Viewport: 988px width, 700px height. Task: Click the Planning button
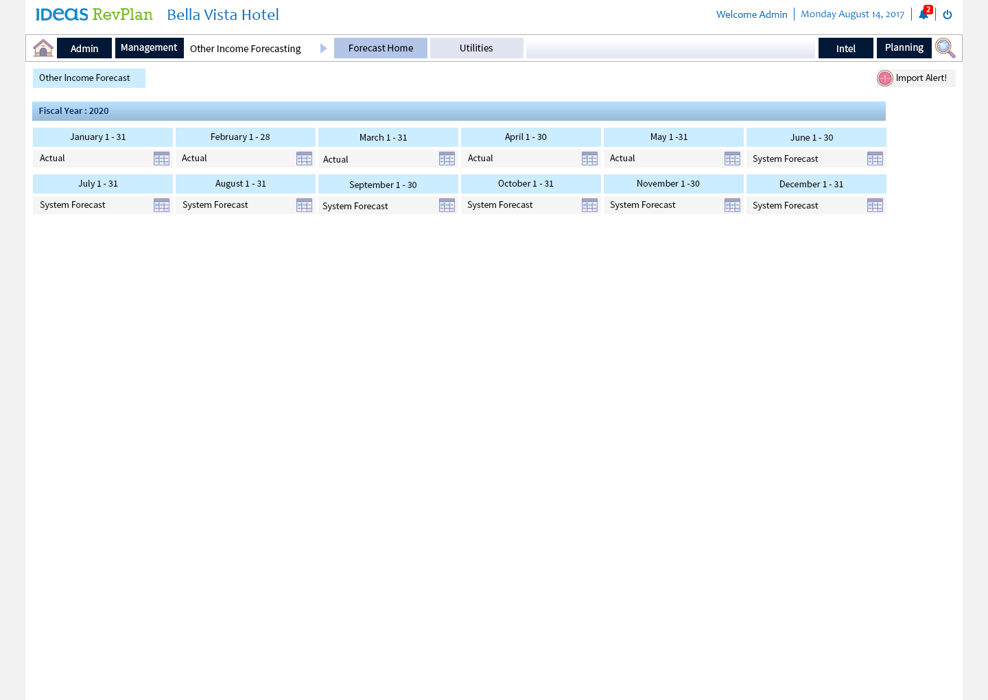904,48
